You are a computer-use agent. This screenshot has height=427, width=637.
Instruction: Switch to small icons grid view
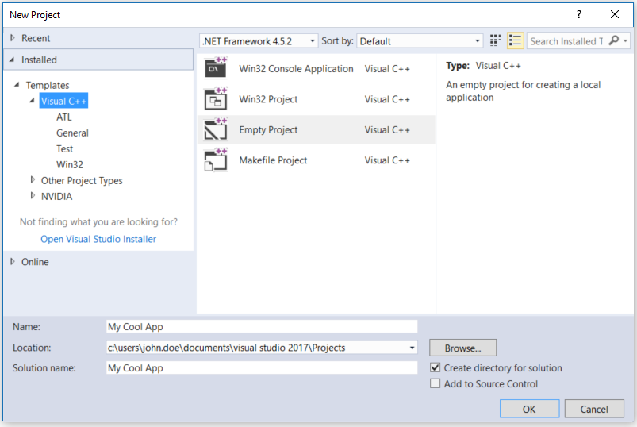coord(495,40)
